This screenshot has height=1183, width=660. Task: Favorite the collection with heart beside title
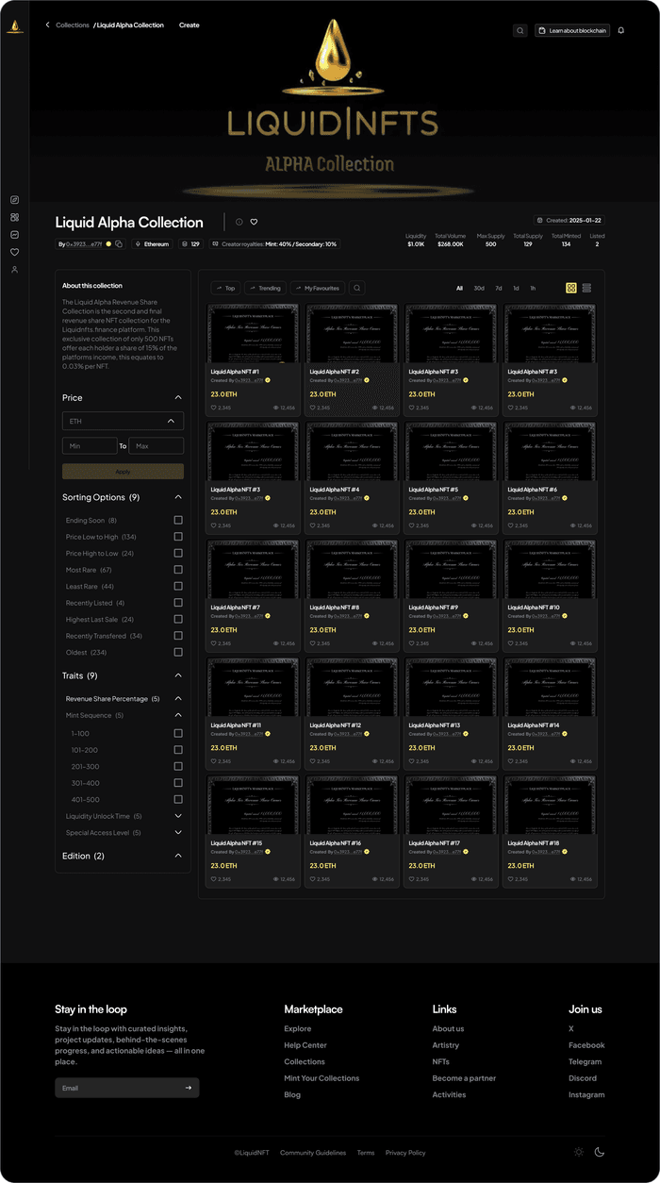point(254,223)
